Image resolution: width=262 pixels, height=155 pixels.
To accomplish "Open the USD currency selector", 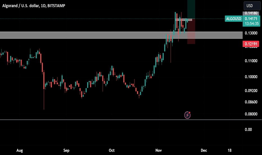I will click(252, 6).
